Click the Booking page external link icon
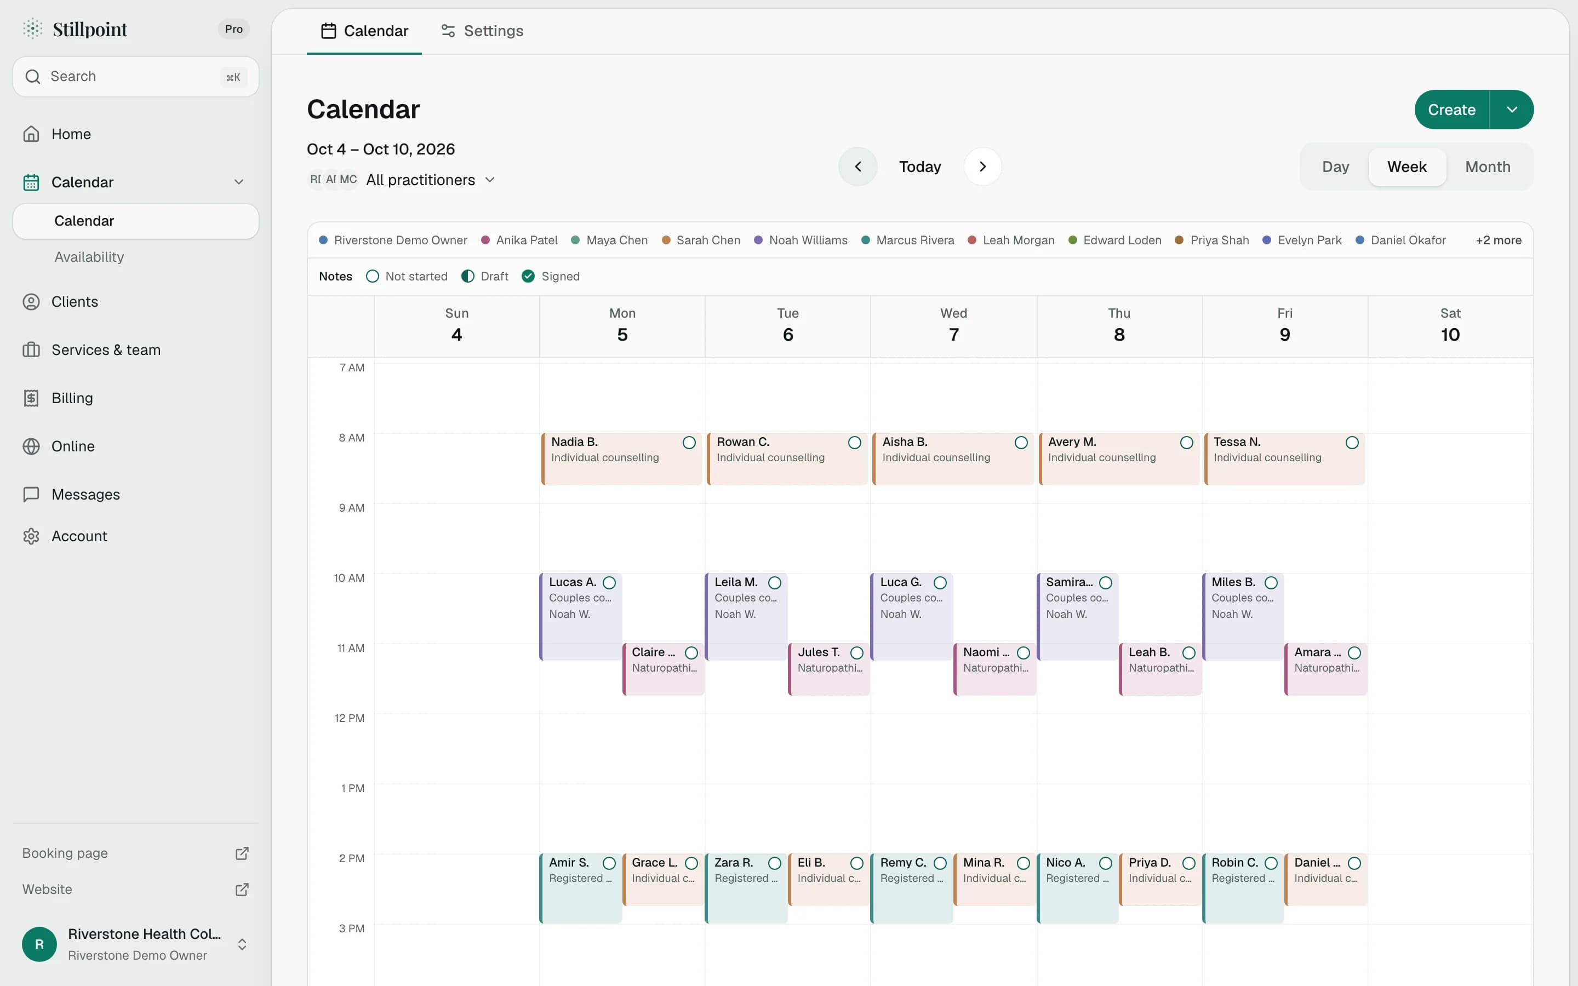 click(242, 853)
